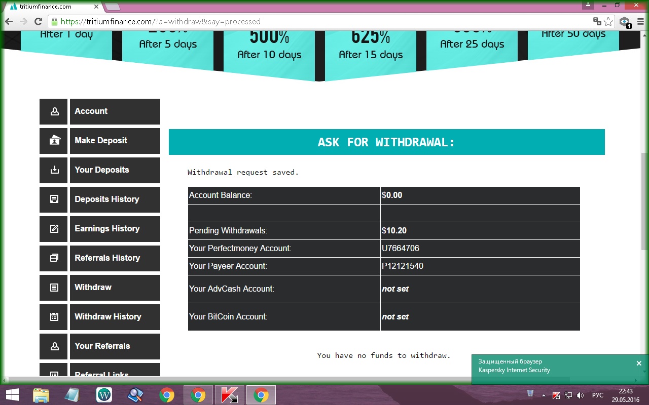This screenshot has height=405, width=649.
Task: Open the Withdraw menu item
Action: 115,288
